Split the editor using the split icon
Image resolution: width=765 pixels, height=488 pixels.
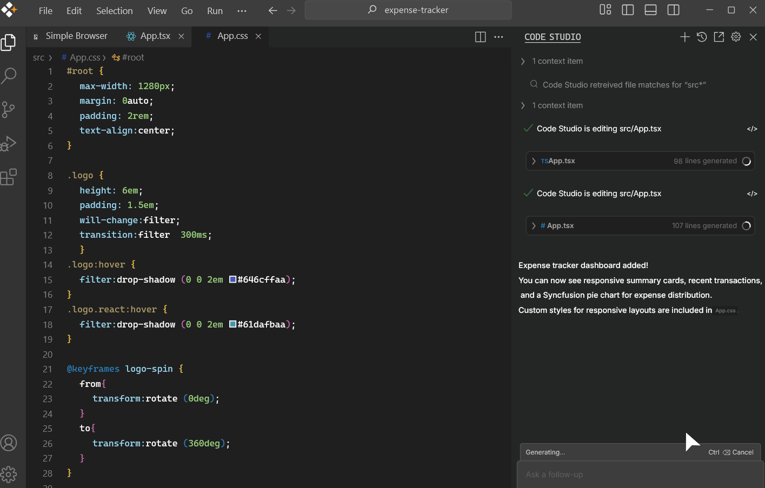coord(480,36)
